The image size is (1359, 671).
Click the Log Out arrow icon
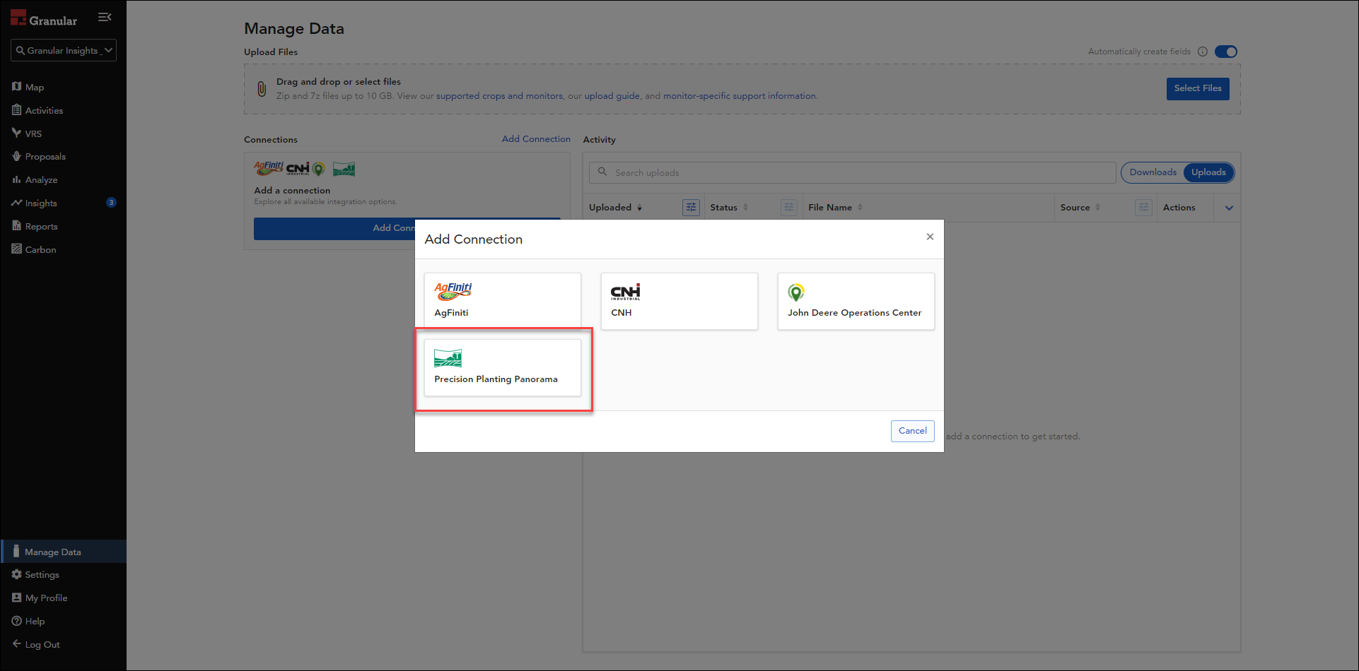[x=16, y=643]
